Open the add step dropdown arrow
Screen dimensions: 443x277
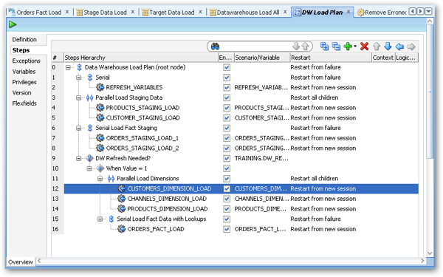355,46
